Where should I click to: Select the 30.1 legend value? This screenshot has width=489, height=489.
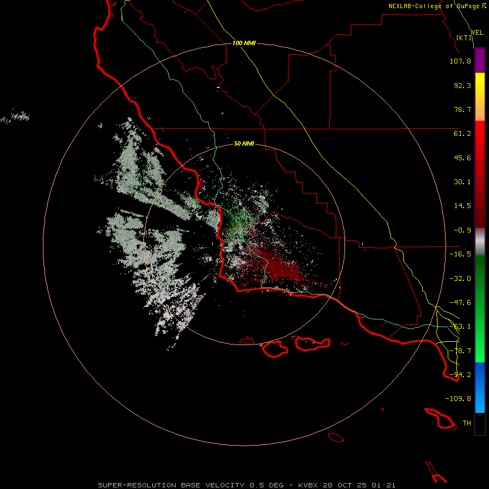[462, 182]
